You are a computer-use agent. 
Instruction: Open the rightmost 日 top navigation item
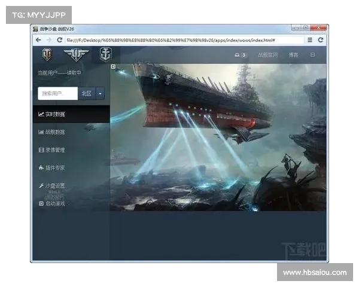(x=312, y=55)
